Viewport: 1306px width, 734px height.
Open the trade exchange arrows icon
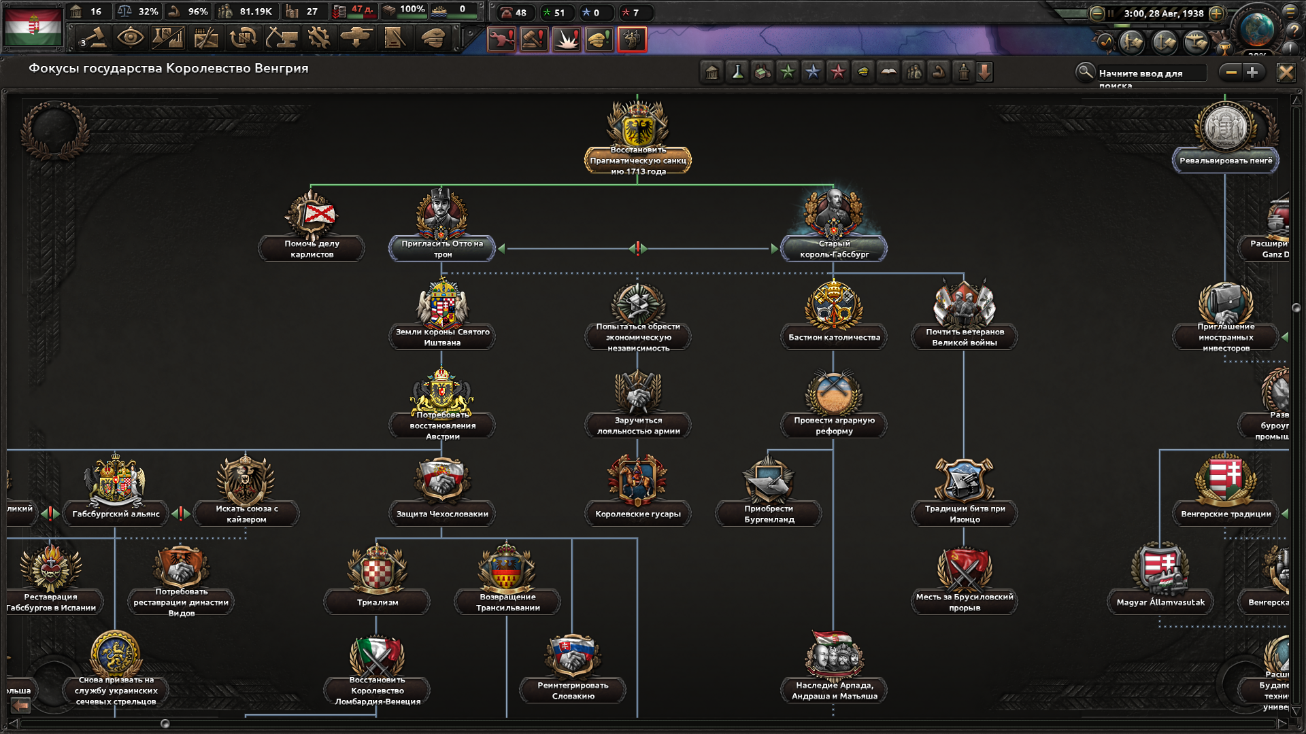(243, 38)
